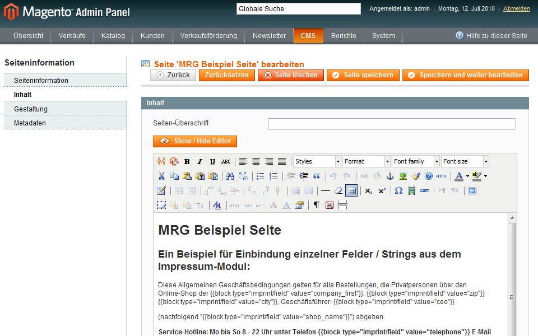Open the Styles dropdown

317,161
